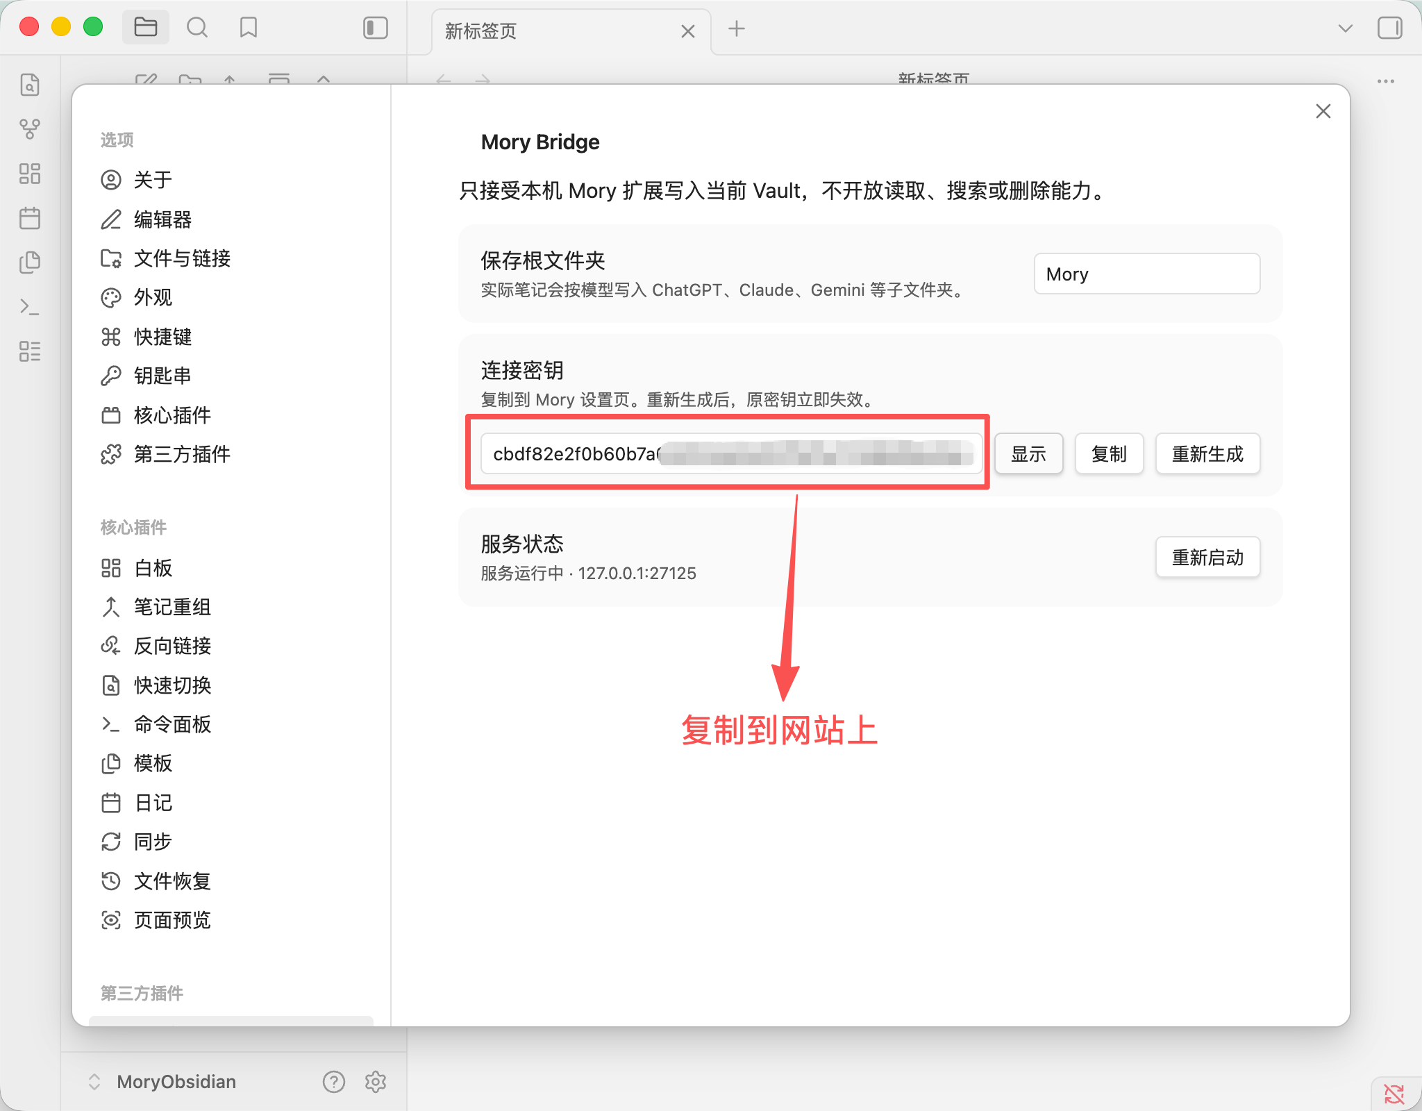Open command palette ribbon icon
The image size is (1422, 1111).
point(30,306)
